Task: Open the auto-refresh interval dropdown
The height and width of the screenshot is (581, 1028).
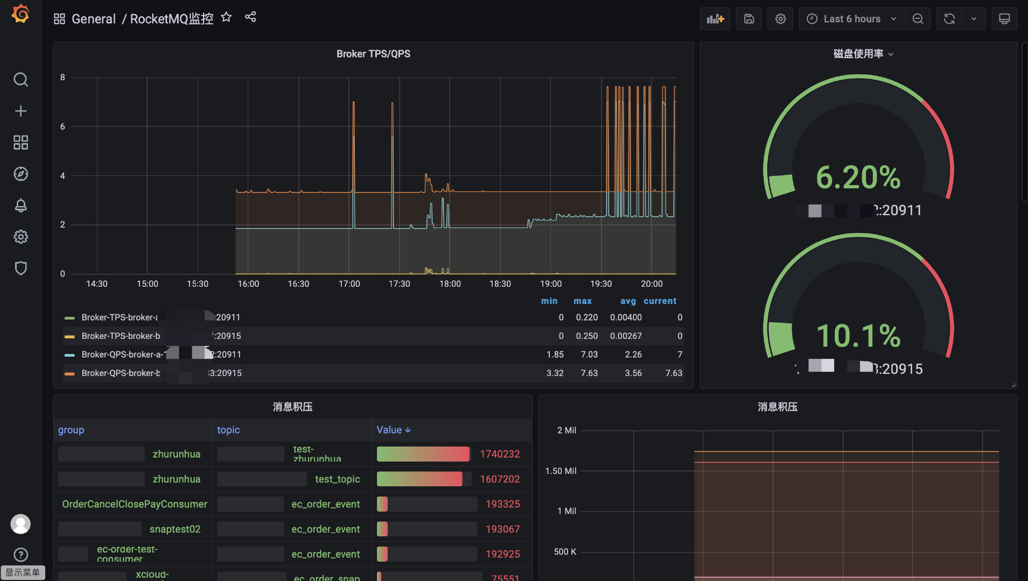Action: point(975,18)
